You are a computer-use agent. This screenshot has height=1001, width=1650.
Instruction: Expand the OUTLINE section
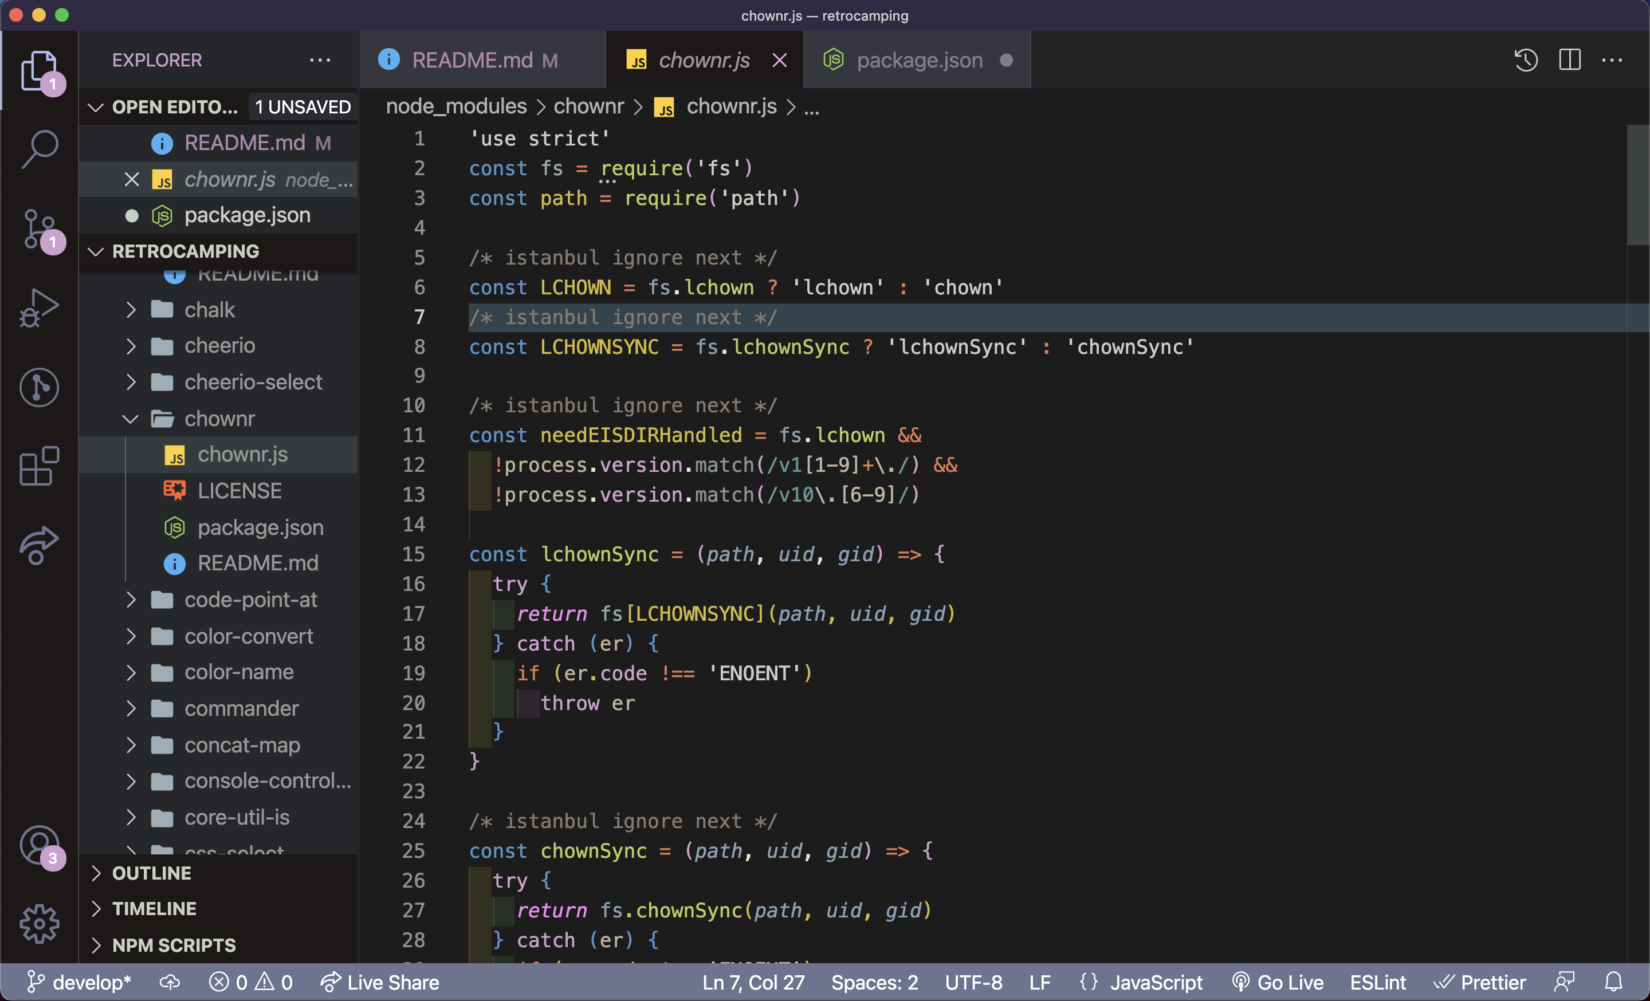[x=151, y=873]
